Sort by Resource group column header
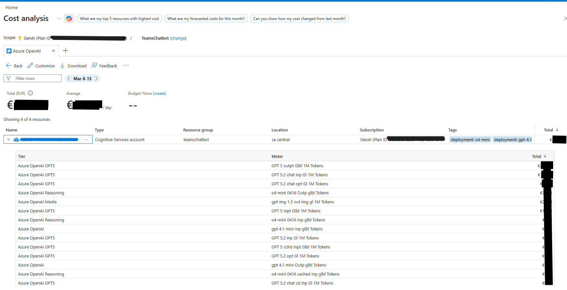 (x=198, y=130)
